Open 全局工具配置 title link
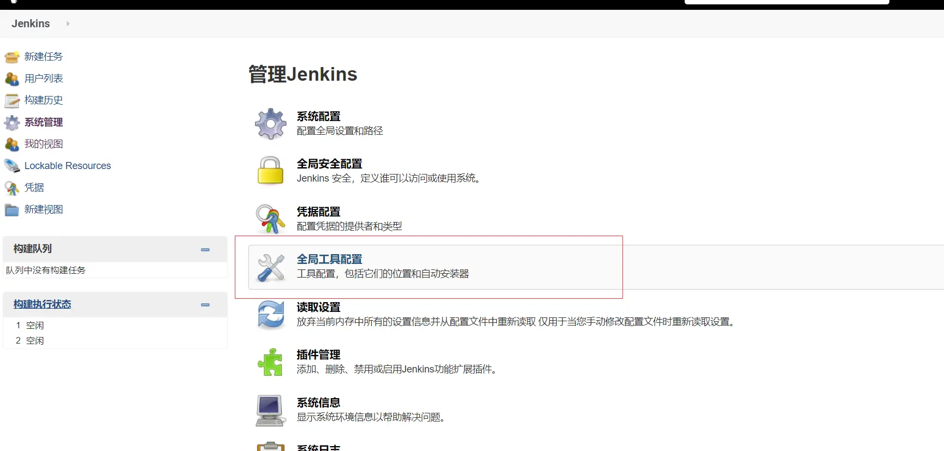The width and height of the screenshot is (944, 451). click(329, 259)
